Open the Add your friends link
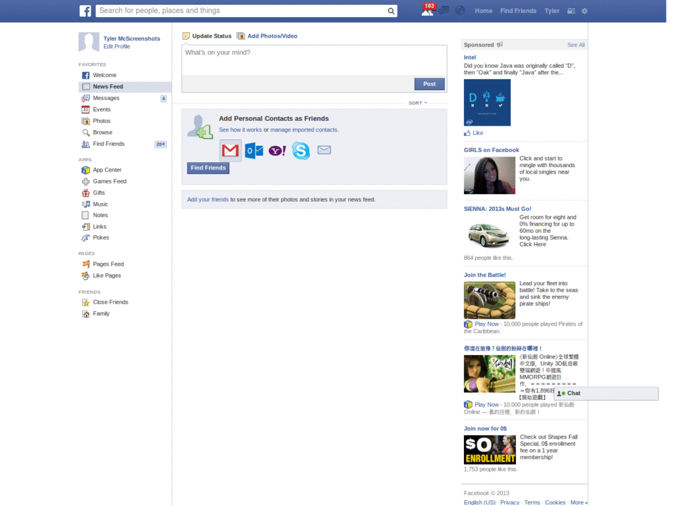The width and height of the screenshot is (673, 505). coord(208,200)
